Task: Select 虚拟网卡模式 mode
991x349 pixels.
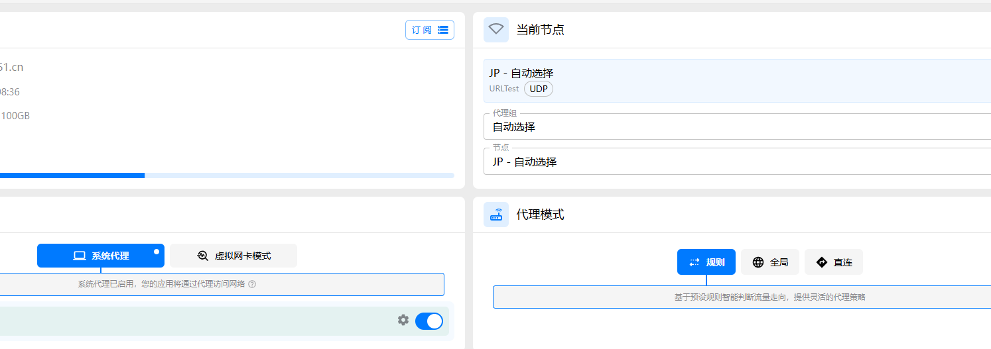Action: coord(233,256)
